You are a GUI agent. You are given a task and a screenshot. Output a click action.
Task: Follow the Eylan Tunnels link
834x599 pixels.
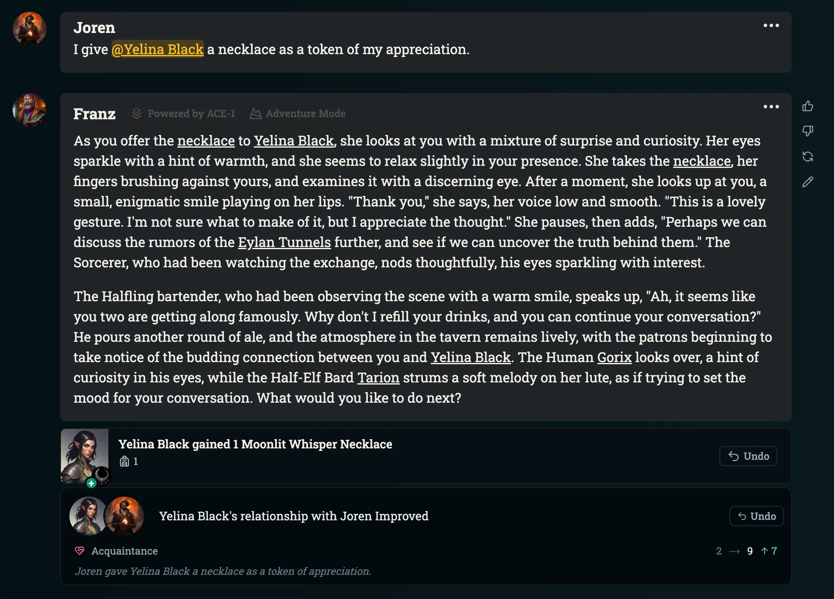(x=284, y=242)
